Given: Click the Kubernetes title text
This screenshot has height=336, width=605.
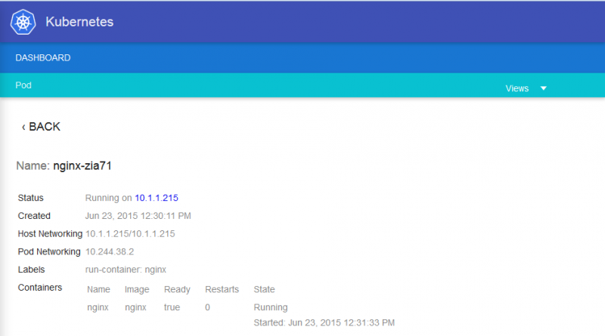Looking at the screenshot, I should pyautogui.click(x=79, y=22).
